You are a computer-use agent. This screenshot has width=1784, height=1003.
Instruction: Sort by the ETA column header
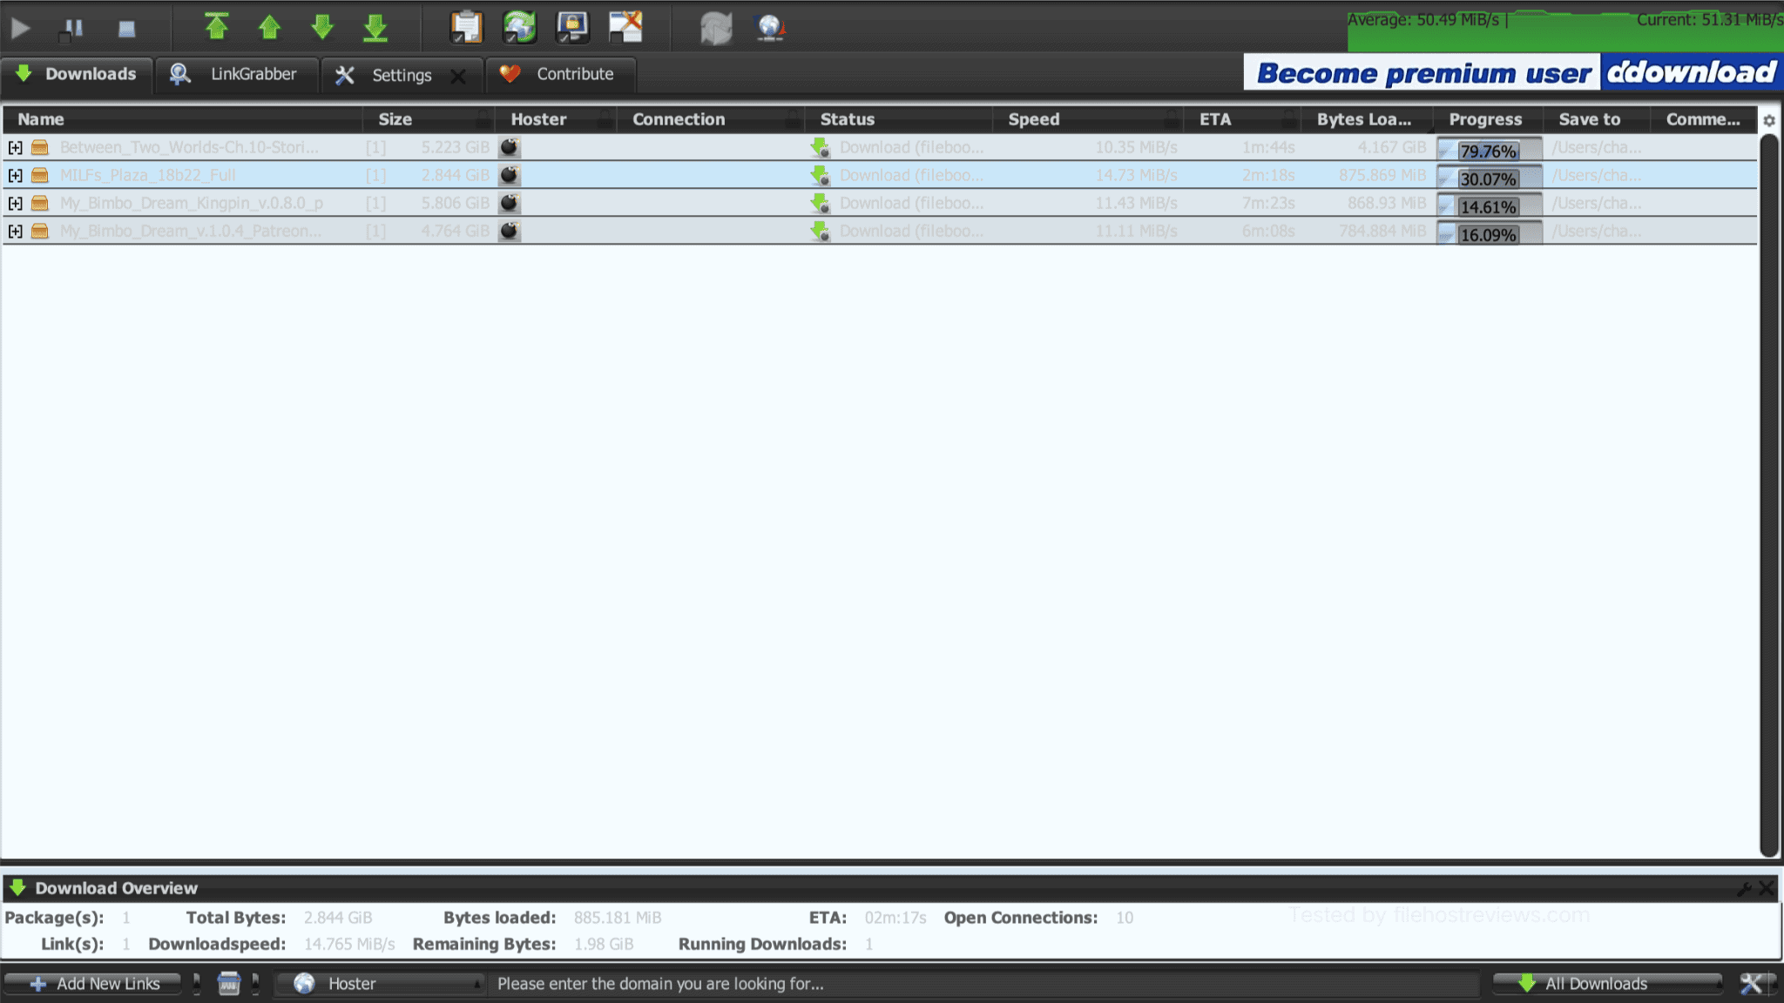point(1242,119)
